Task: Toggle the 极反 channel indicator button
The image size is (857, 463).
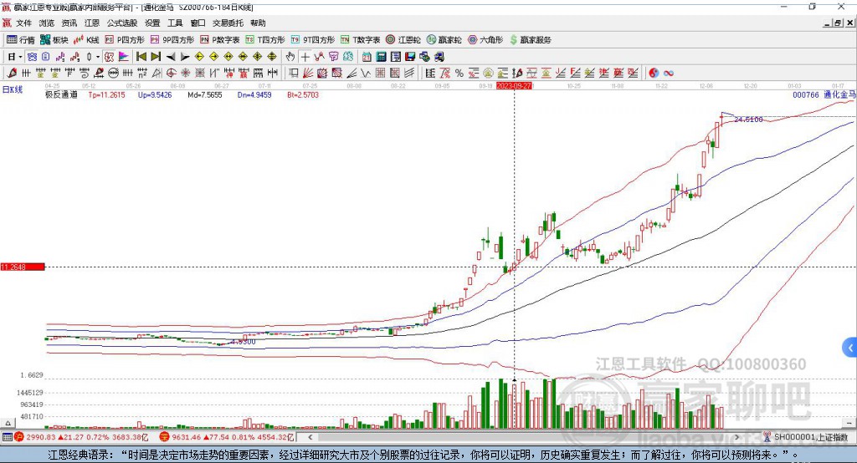Action: (110, 57)
